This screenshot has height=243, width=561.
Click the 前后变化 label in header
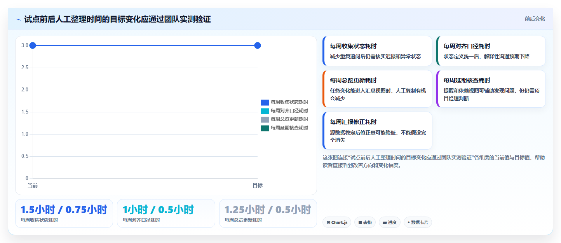pyautogui.click(x=535, y=19)
